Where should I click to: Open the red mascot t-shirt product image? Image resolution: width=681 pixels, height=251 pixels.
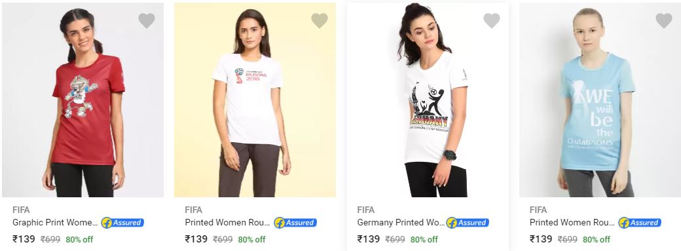pyautogui.click(x=83, y=100)
